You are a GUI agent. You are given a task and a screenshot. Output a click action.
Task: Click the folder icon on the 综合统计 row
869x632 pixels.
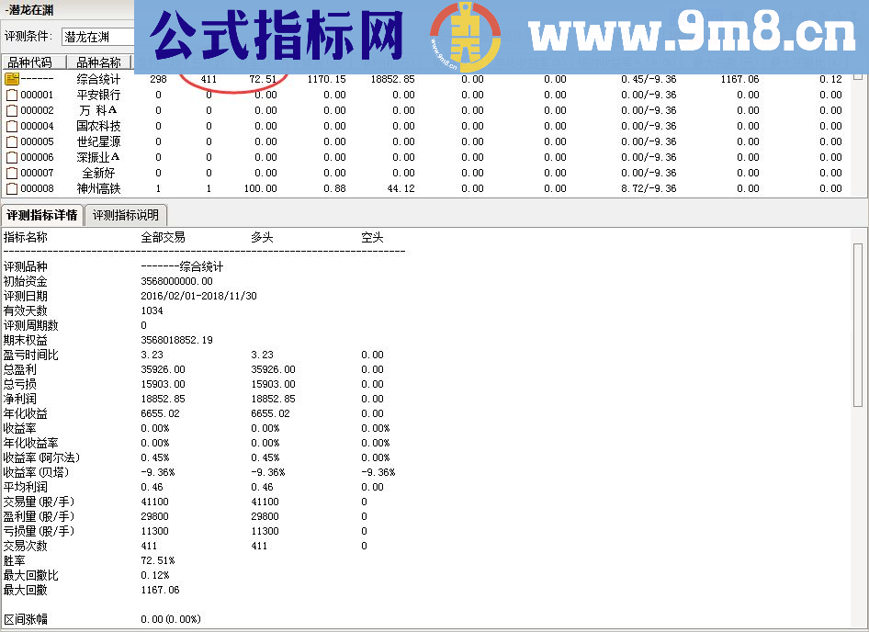[11, 79]
